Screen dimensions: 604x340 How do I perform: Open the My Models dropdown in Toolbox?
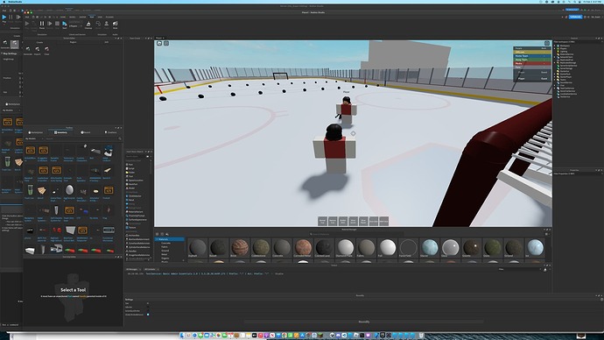[x=34, y=138]
